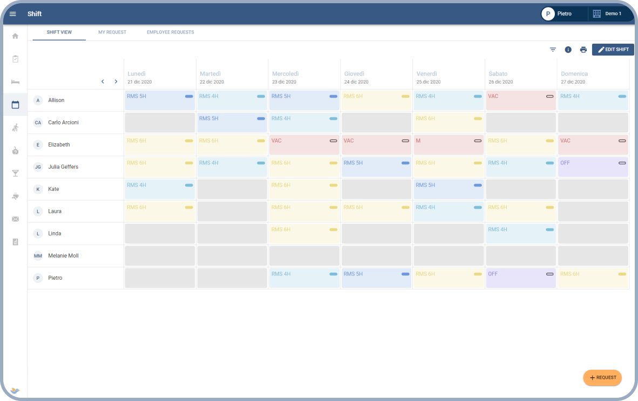Image resolution: width=638 pixels, height=401 pixels.
Task: Open the bed (rooms) sidebar icon
Action: pyautogui.click(x=15, y=82)
